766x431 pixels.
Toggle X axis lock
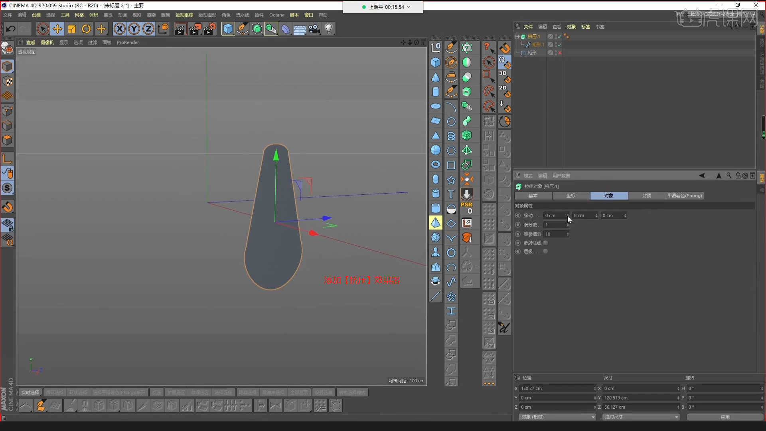119,29
